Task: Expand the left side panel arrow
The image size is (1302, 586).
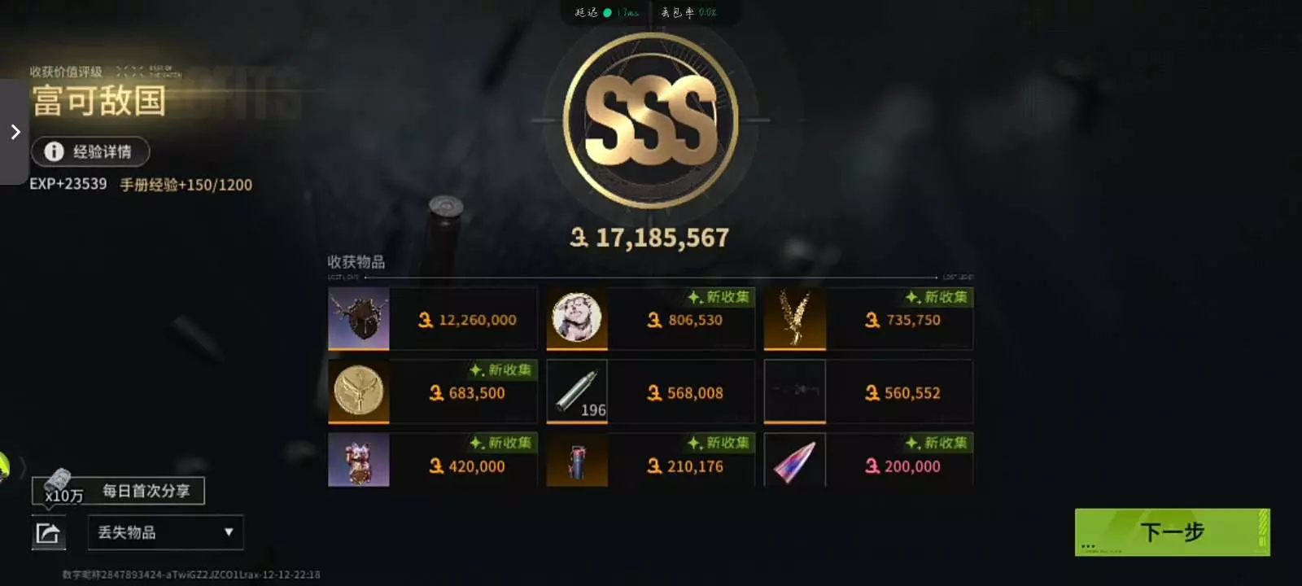Action: click(x=14, y=132)
